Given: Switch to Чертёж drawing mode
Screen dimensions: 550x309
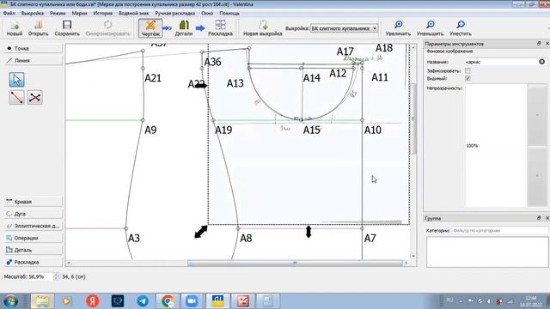Looking at the screenshot, I should click(x=150, y=28).
